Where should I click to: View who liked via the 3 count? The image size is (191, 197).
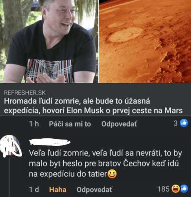pos(176,123)
